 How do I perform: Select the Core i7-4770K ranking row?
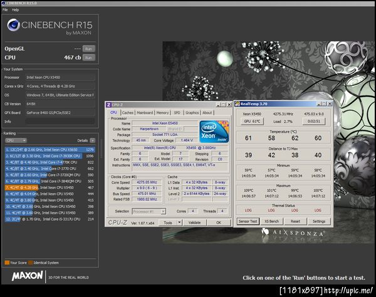[x=50, y=162]
